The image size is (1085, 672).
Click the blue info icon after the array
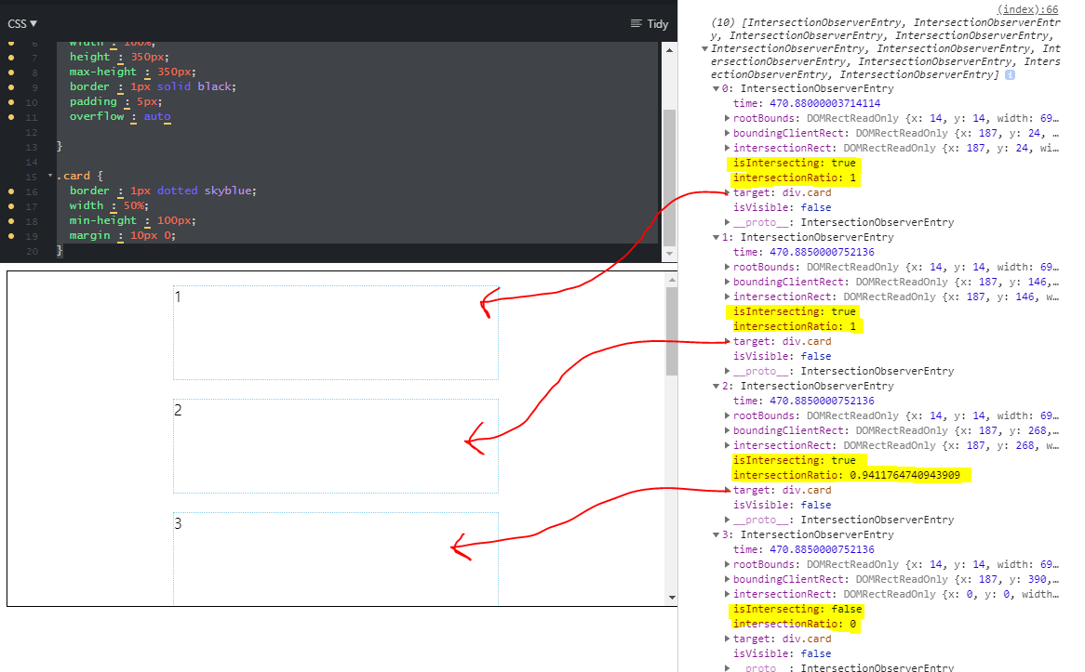point(1010,74)
